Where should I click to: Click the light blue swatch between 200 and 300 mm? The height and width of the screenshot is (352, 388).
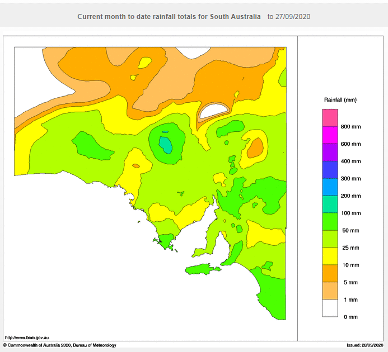coord(330,187)
